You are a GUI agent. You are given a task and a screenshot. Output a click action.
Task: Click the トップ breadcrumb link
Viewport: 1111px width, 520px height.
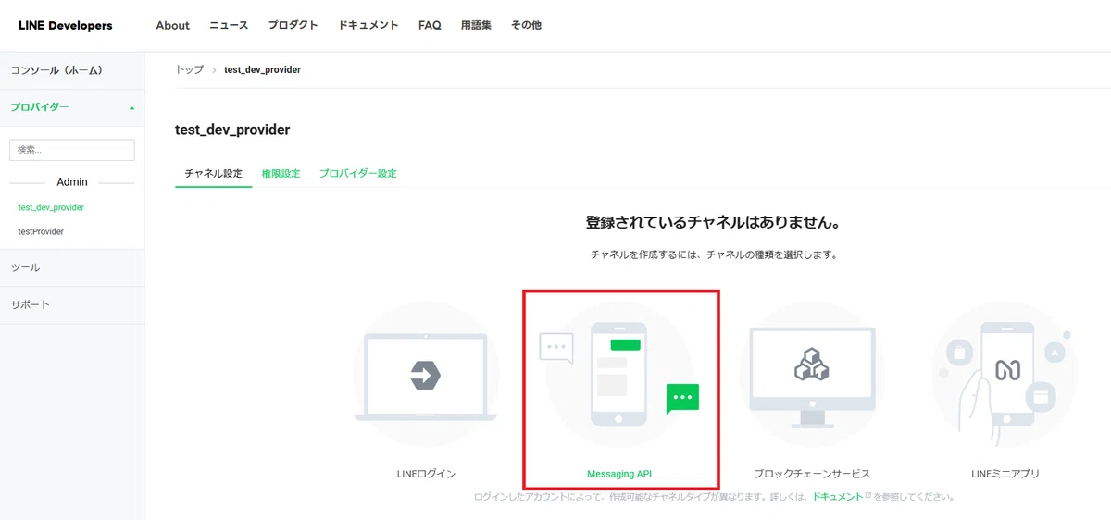189,70
